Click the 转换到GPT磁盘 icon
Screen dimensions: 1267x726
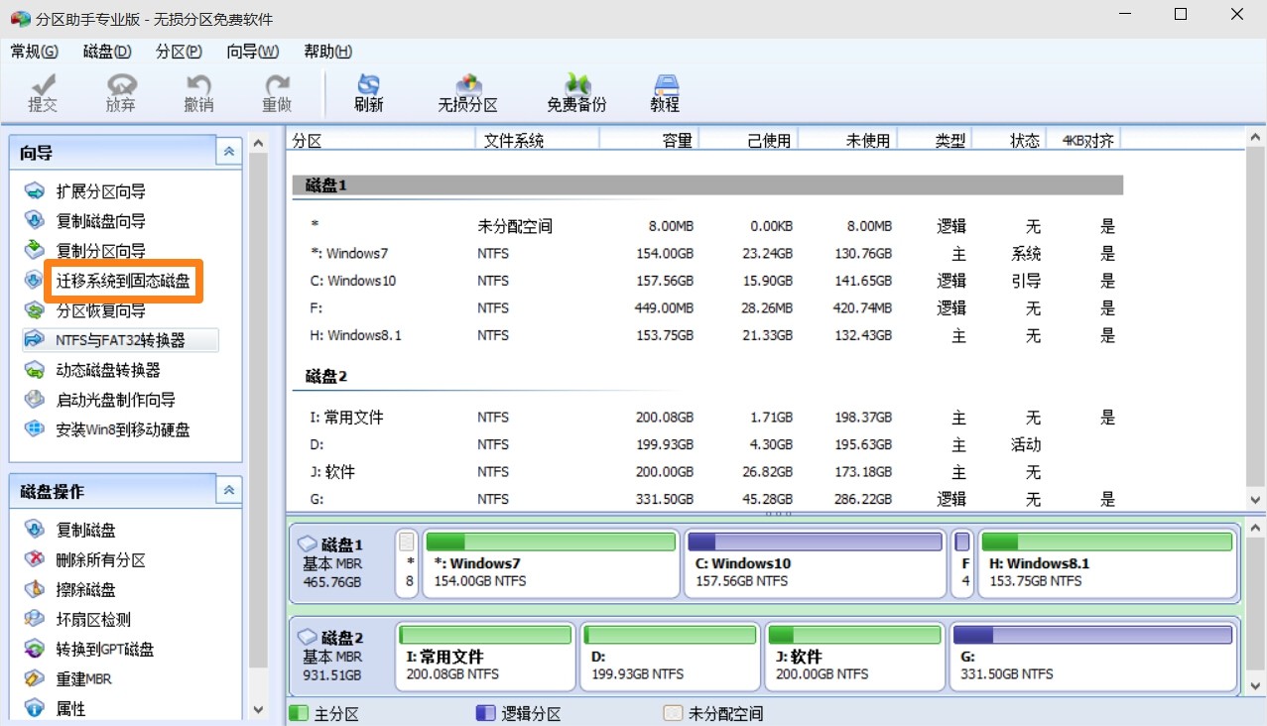(35, 649)
